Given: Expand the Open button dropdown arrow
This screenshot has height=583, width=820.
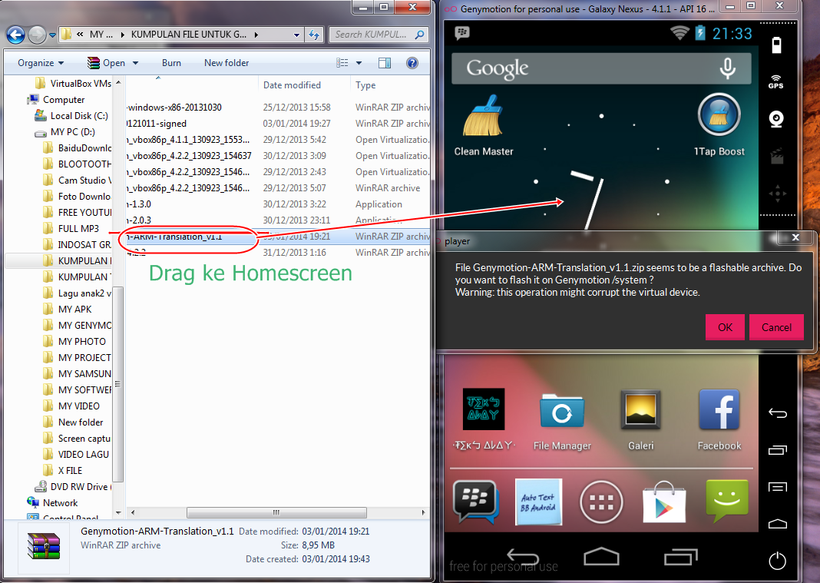Looking at the screenshot, I should pyautogui.click(x=135, y=63).
